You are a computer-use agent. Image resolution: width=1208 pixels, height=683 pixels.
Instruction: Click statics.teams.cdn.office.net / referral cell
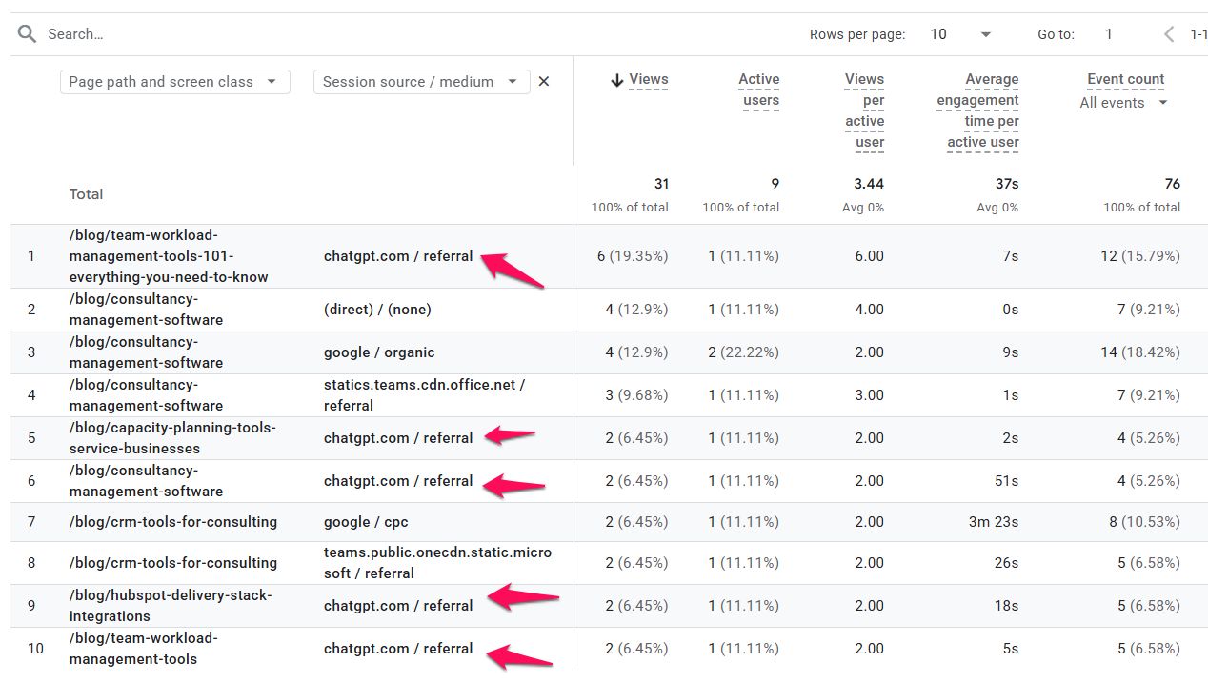pos(425,395)
